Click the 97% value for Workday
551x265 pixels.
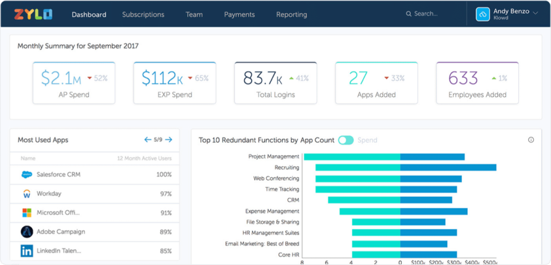pyautogui.click(x=166, y=194)
